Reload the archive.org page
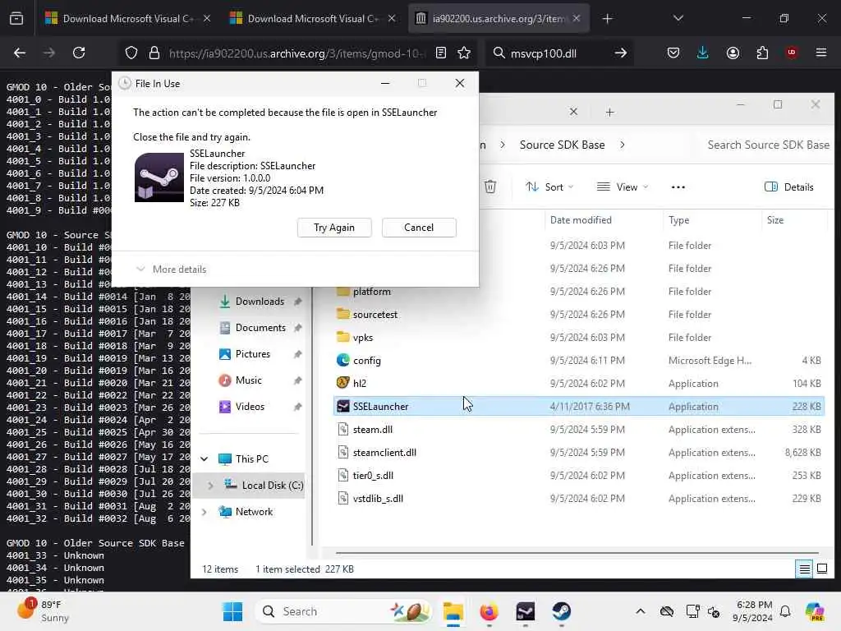841x631 pixels. [79, 53]
